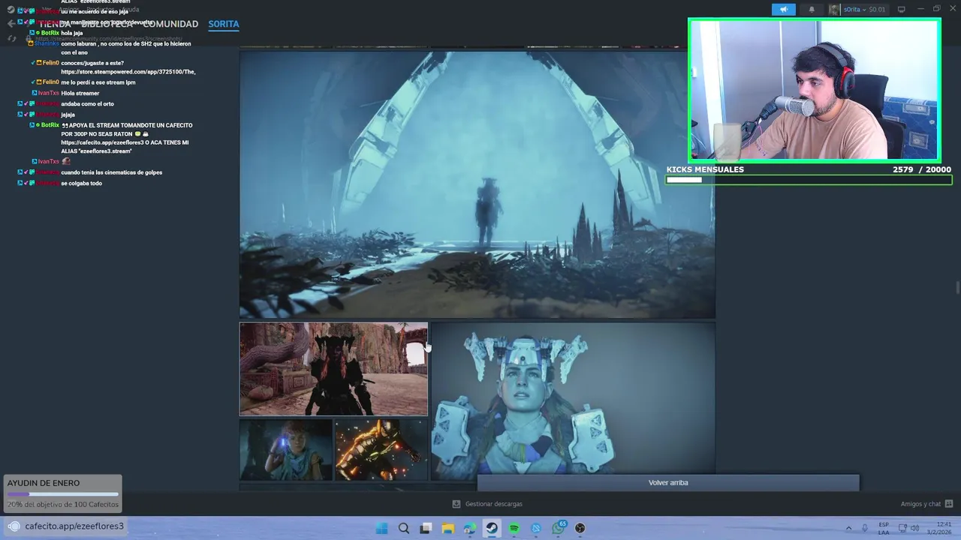This screenshot has width=961, height=540.
Task: Open COMUNIDAD tab
Action: coord(170,24)
